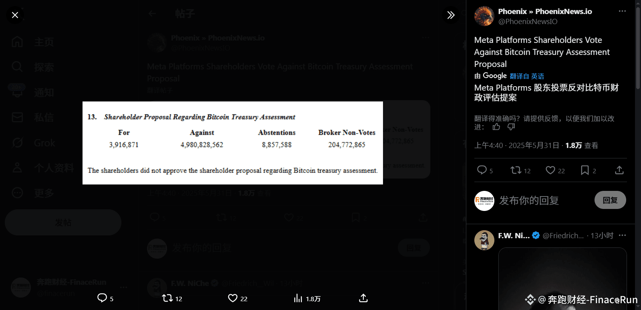Open F.W. NiChe tweet options menu
This screenshot has height=310, width=641.
point(622,235)
